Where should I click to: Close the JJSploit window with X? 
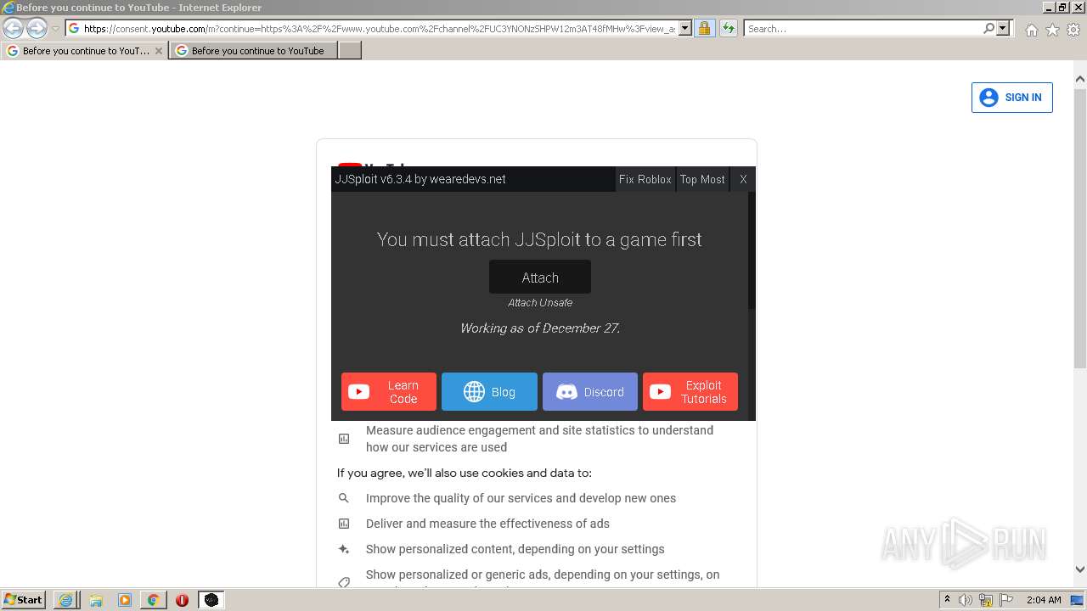pos(743,179)
